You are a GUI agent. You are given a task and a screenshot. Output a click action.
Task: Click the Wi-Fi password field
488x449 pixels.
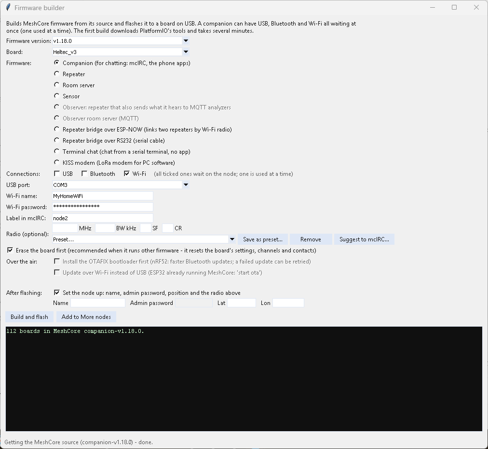(x=103, y=207)
